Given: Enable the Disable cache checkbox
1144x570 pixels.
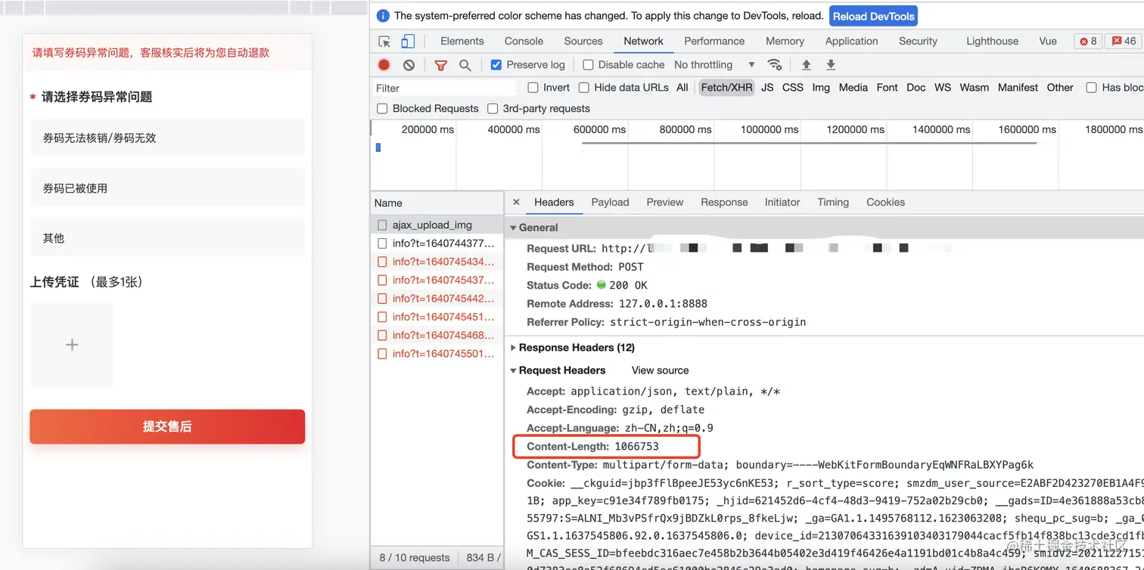Looking at the screenshot, I should point(588,65).
